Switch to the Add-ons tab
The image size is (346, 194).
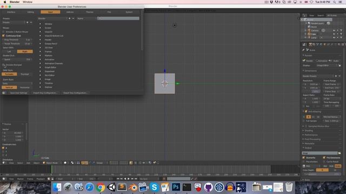click(x=70, y=12)
